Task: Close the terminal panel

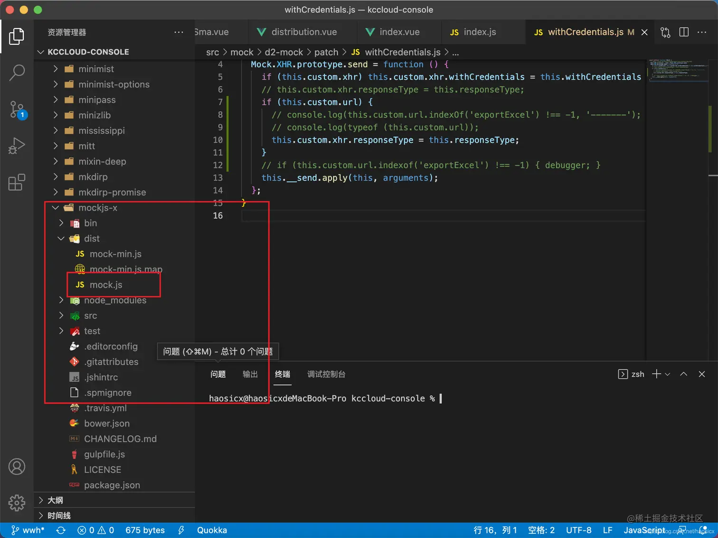Action: [702, 374]
